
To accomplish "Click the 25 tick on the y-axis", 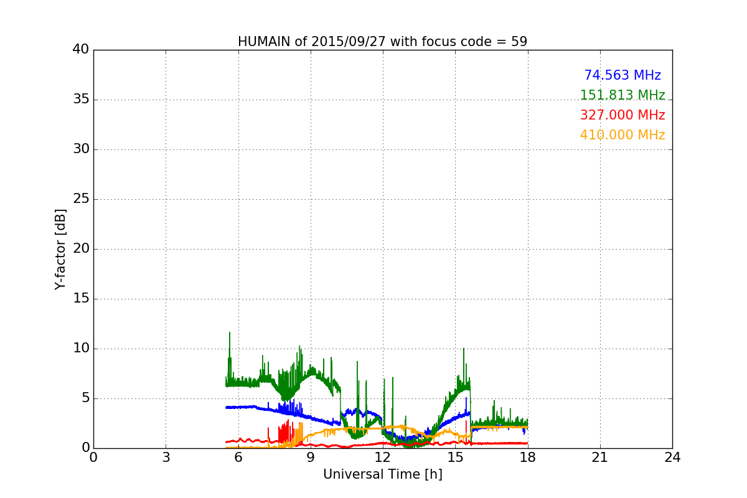I will [81, 199].
